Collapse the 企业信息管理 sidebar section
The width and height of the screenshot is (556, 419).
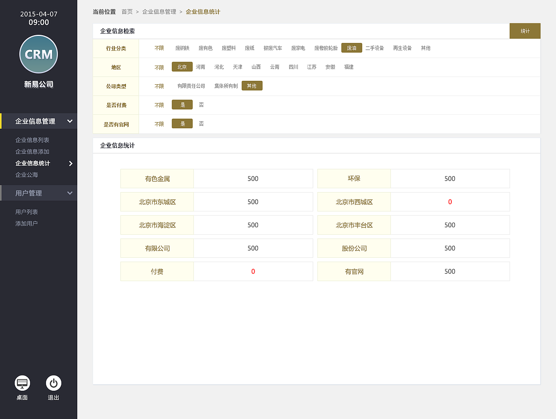coord(70,121)
